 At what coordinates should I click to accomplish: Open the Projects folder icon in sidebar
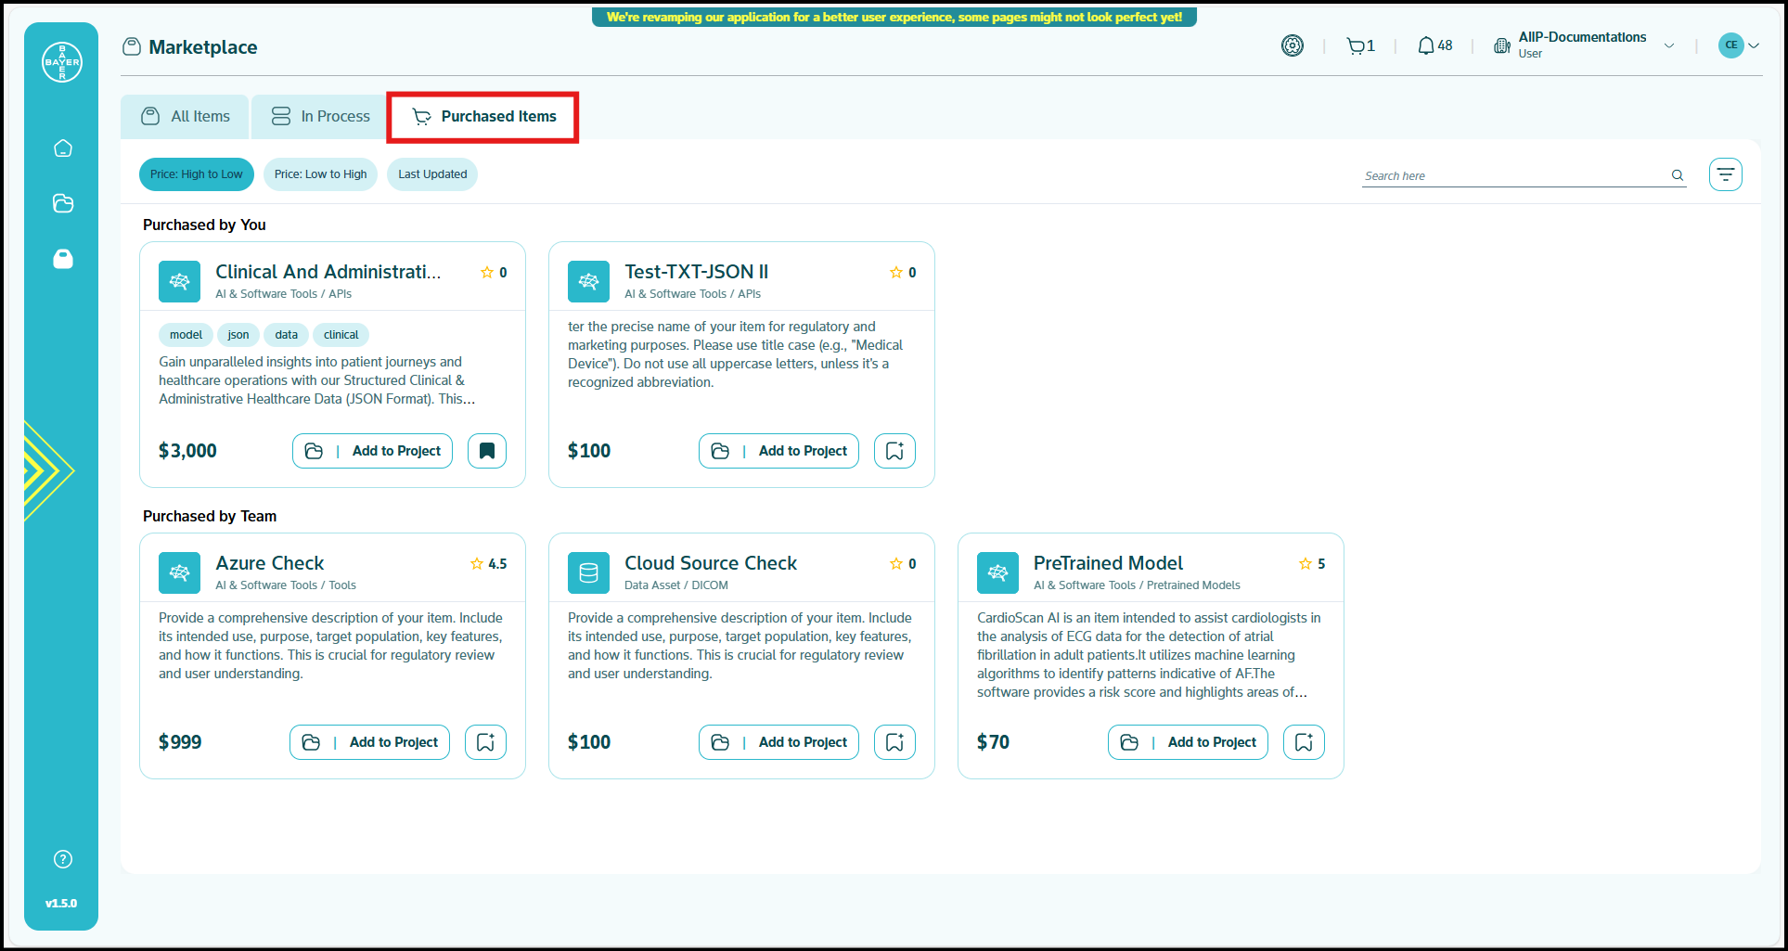63,203
